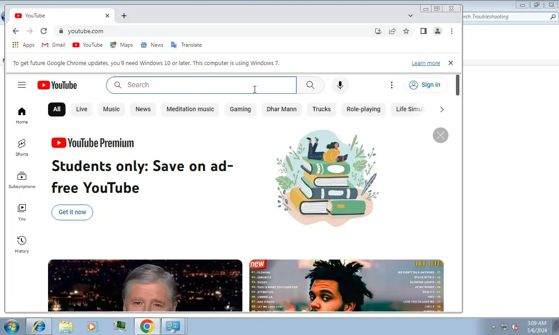Open Chrome's three-dot menu
Viewport: 559px width, 335px height.
click(452, 31)
